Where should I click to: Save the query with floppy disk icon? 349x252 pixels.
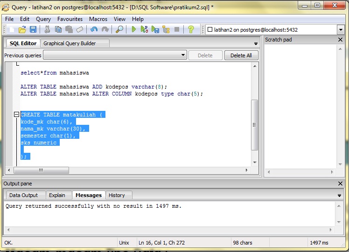(x=33, y=29)
